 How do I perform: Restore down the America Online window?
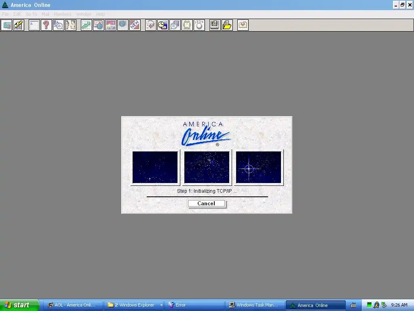point(402,5)
